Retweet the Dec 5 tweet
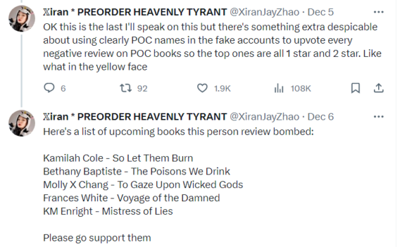 126,88
